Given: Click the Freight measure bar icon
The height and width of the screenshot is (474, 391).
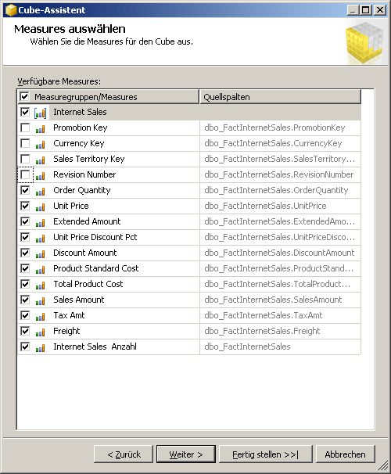Looking at the screenshot, I should point(40,332).
